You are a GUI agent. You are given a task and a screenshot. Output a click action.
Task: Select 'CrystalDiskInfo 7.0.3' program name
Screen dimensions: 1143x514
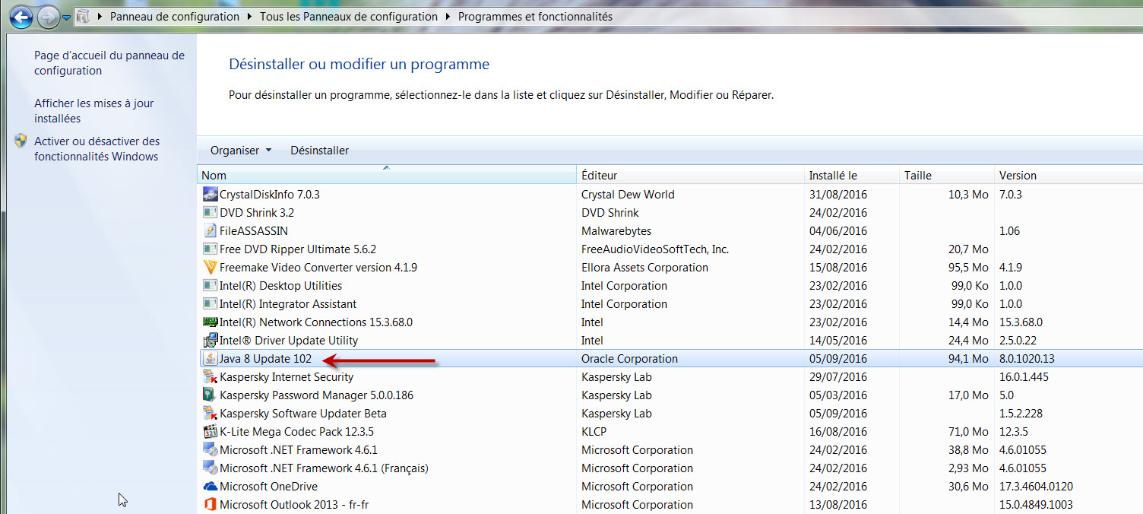[x=270, y=195]
